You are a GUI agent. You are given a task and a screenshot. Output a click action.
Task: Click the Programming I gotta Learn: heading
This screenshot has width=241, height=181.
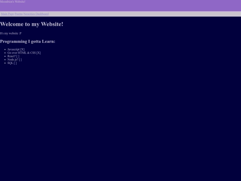pos(28,42)
